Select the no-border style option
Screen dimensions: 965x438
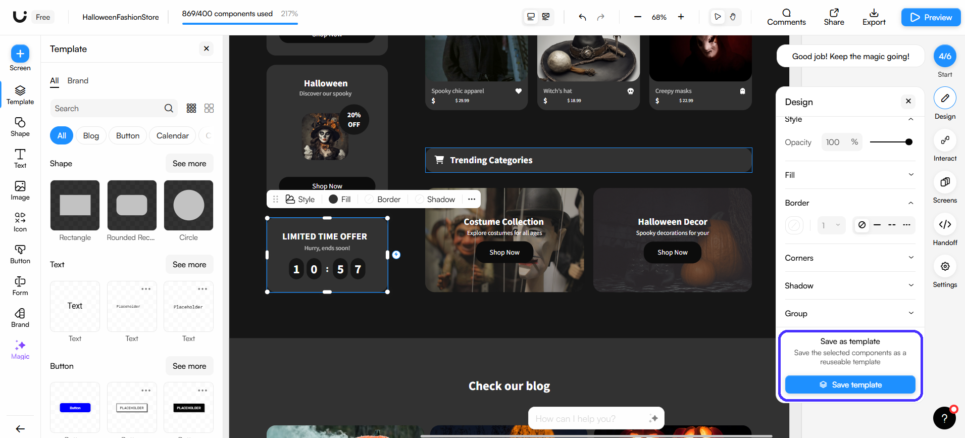click(862, 225)
